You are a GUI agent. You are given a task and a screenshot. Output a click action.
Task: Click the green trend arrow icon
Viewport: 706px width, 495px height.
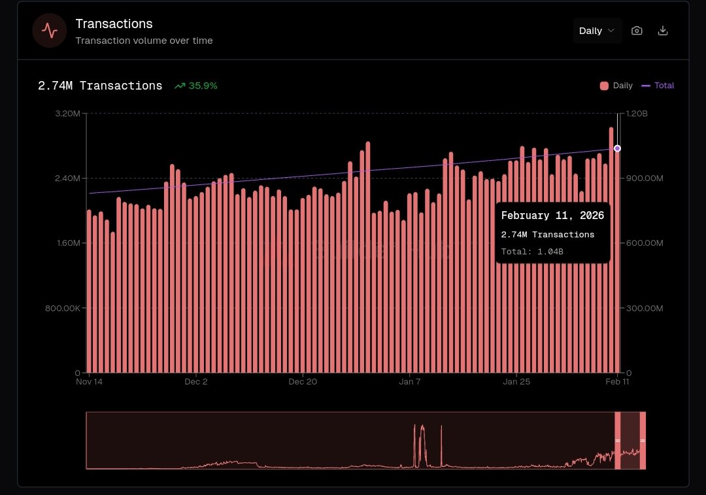(180, 86)
